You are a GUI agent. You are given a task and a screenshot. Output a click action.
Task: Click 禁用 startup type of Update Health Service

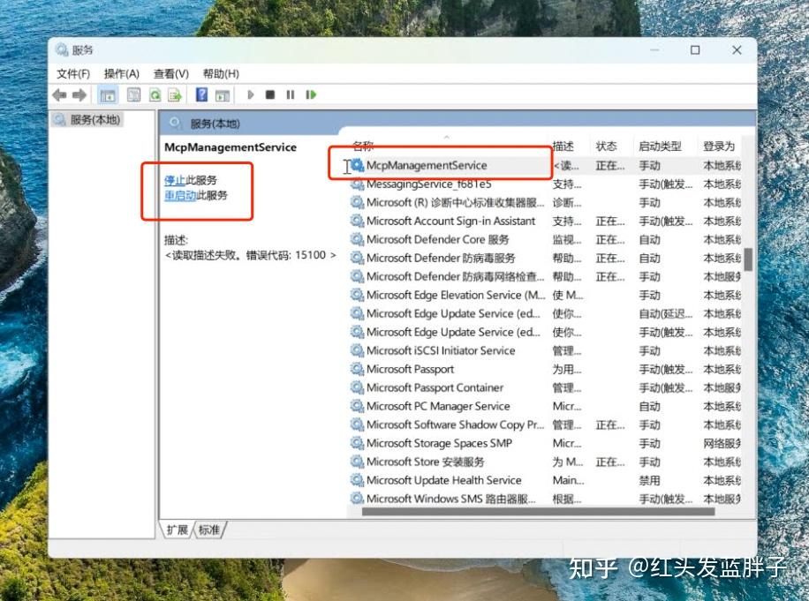(x=649, y=480)
